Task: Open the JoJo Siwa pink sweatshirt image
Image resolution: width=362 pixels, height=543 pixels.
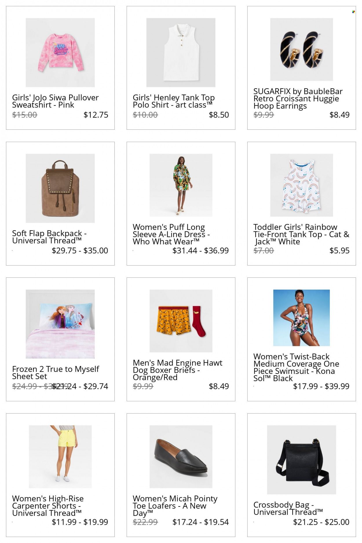Action: point(60,52)
